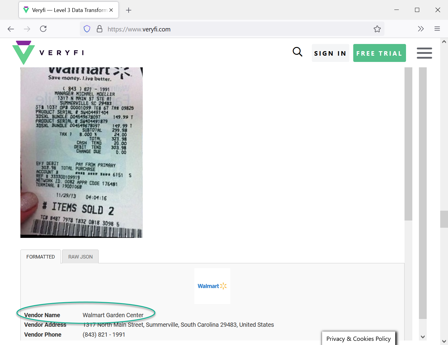Screen dimensions: 448x345
Task: Open a new browser tab
Action: 129,10
